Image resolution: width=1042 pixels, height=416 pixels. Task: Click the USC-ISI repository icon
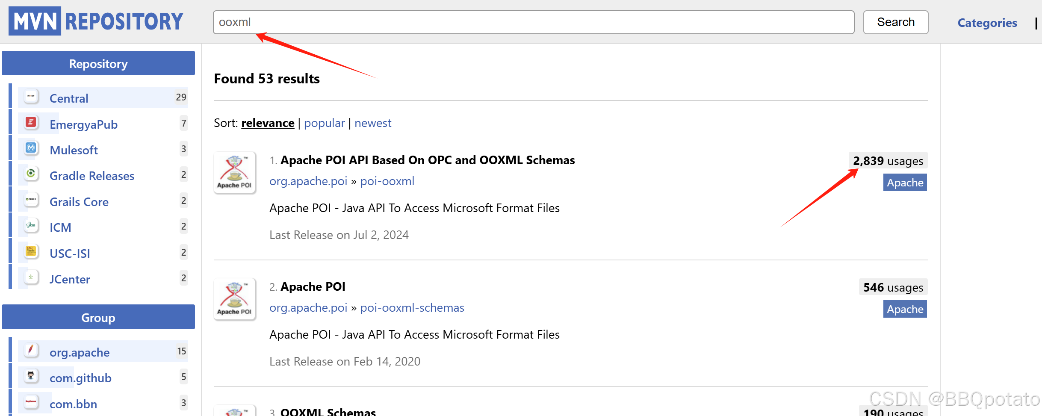31,251
